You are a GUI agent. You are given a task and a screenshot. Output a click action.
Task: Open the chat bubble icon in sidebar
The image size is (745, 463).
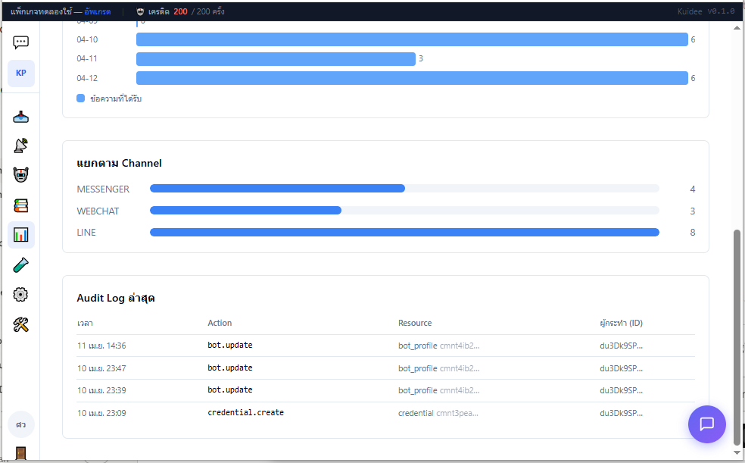(x=21, y=42)
